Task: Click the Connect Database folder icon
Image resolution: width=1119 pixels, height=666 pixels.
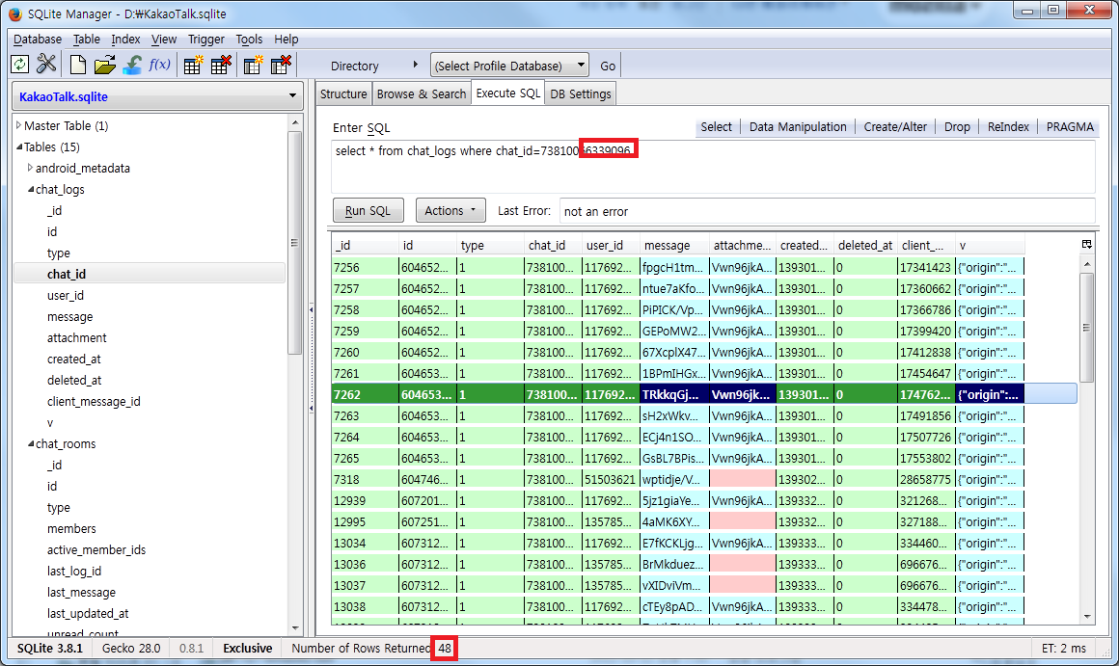Action: coord(105,65)
